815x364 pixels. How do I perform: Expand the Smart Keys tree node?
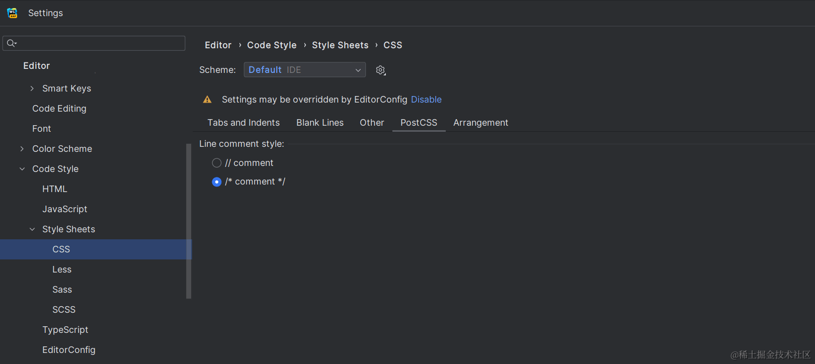click(32, 88)
